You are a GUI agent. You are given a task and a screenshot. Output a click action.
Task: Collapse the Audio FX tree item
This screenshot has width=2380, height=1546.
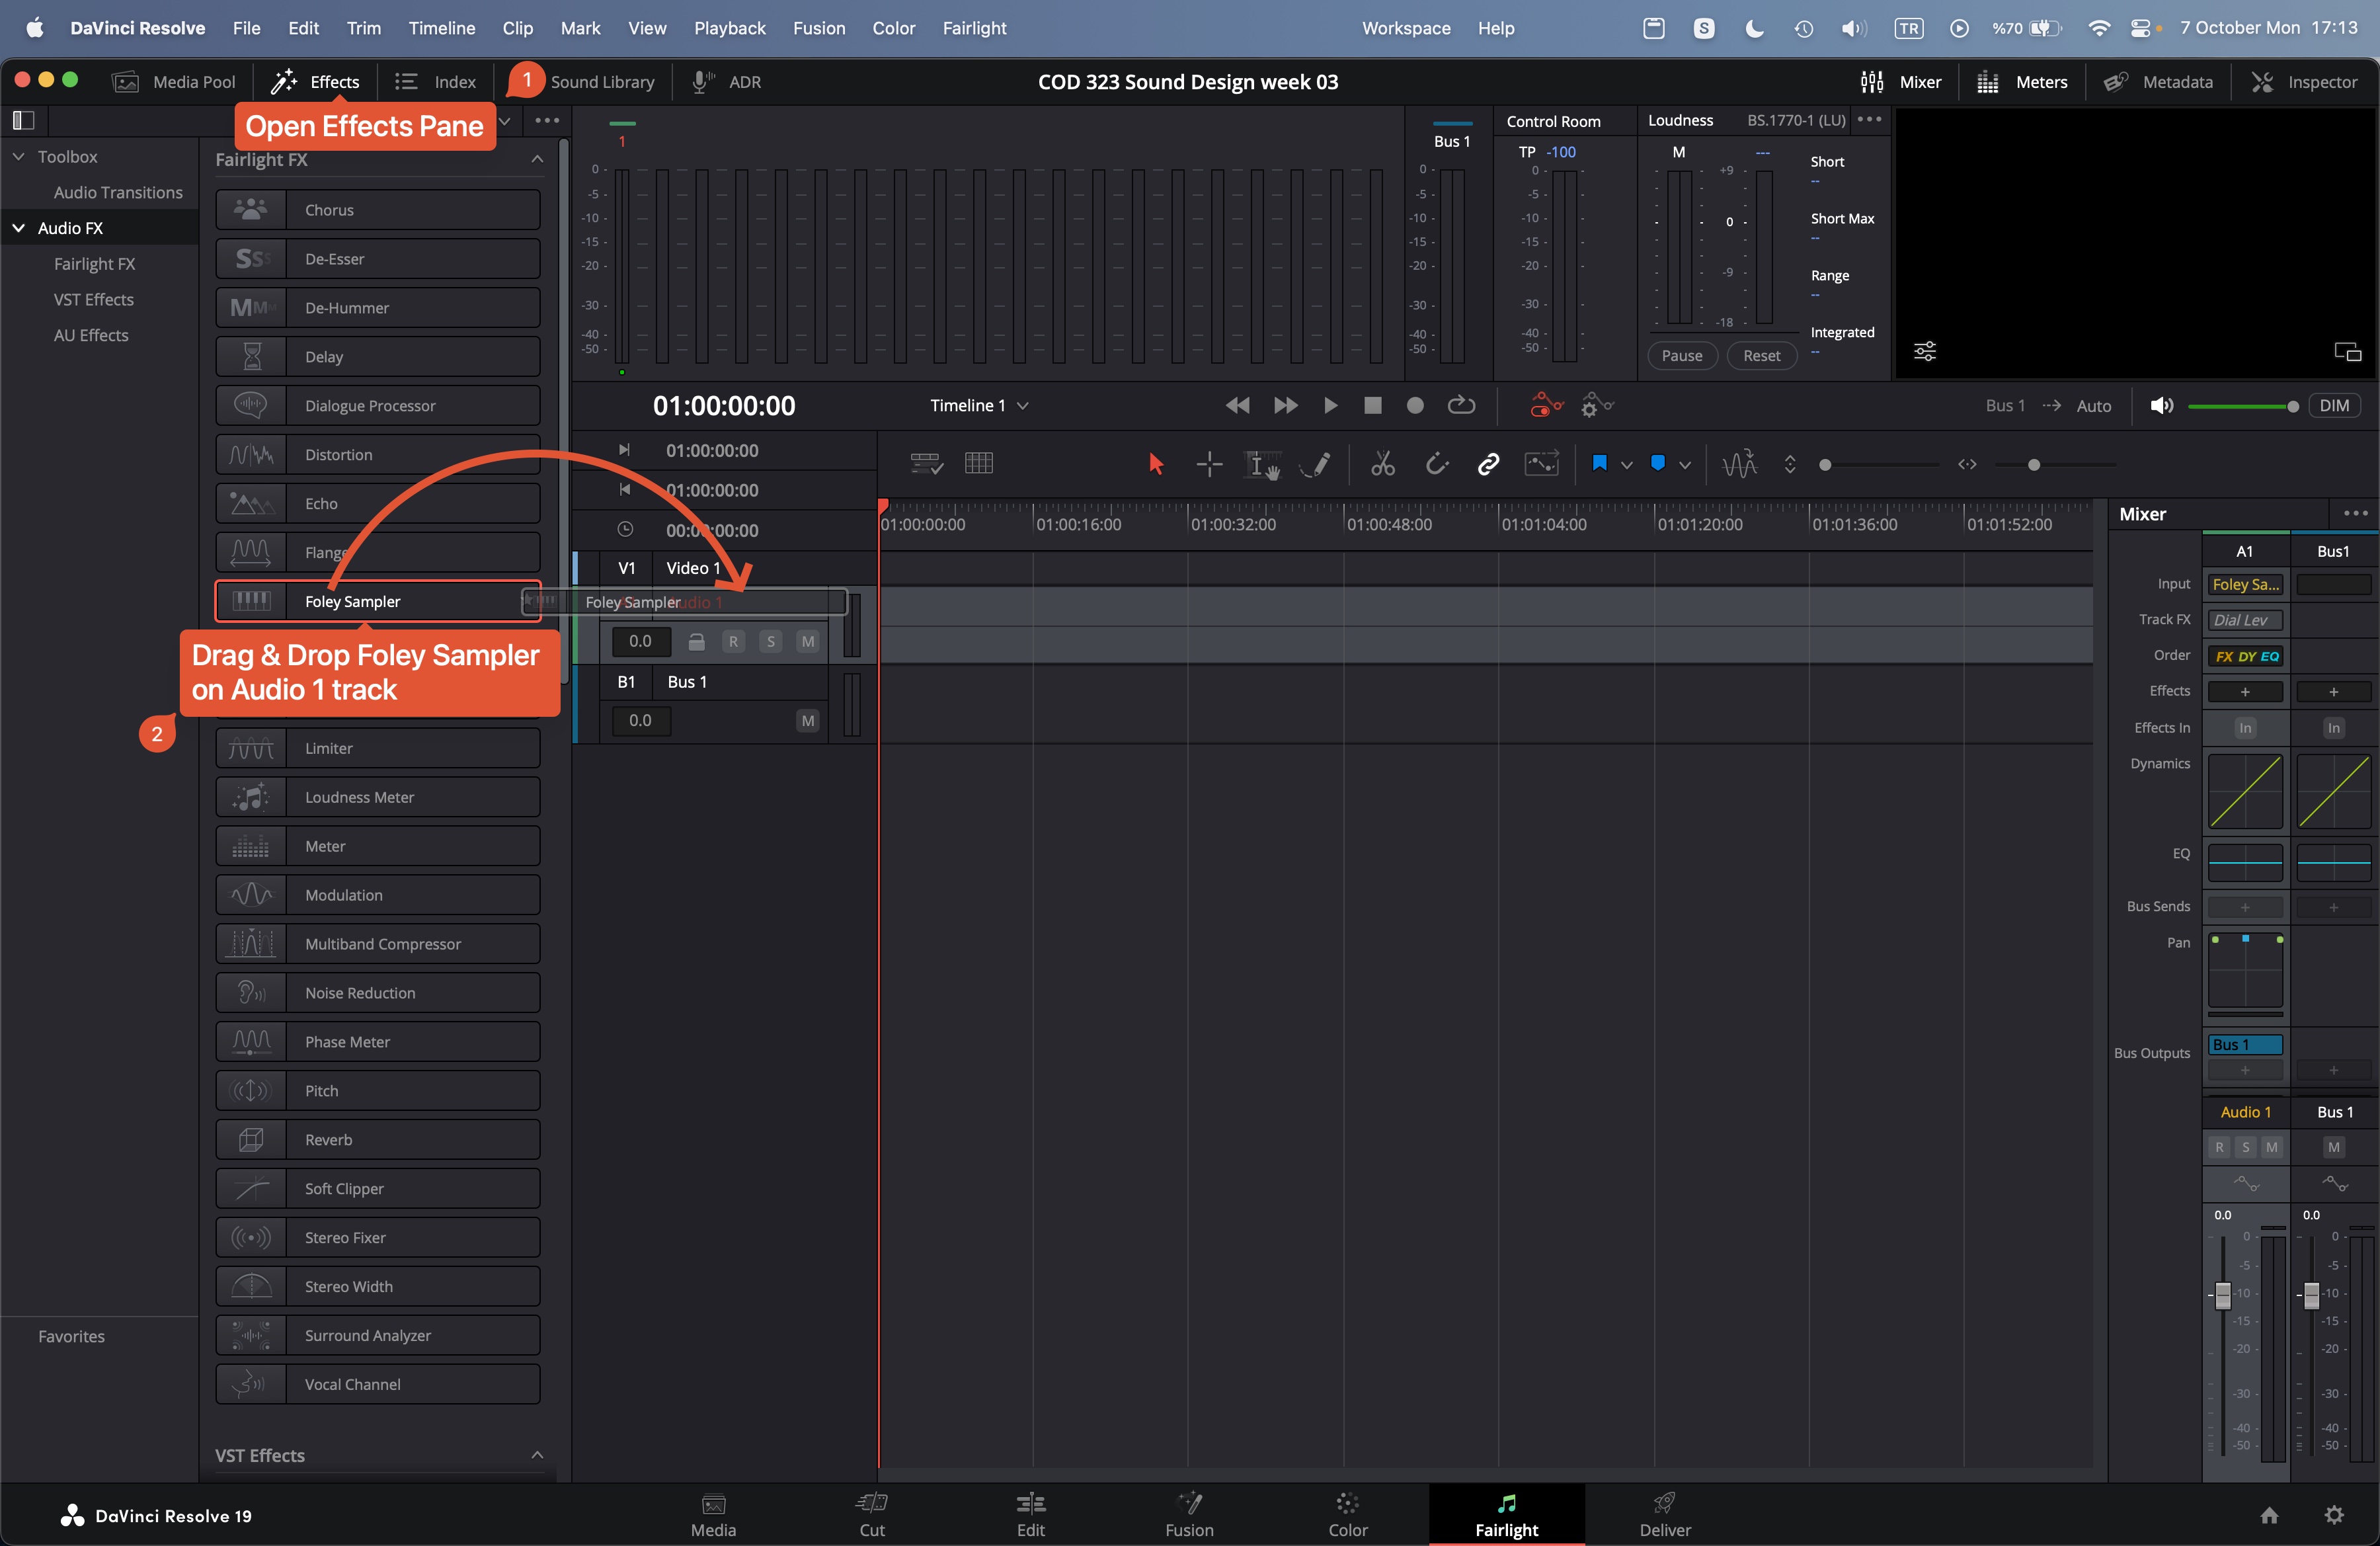coord(18,228)
